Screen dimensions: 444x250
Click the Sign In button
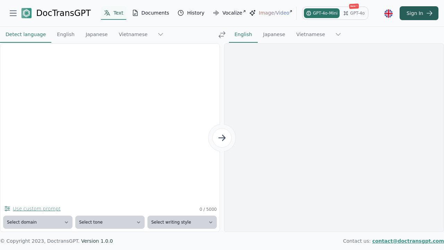pos(419,13)
